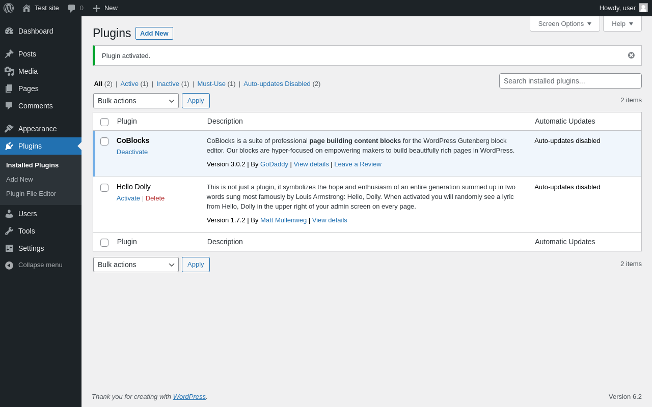Viewport: 652px width, 407px height.
Task: Focus the Search installed plugins field
Action: click(570, 81)
